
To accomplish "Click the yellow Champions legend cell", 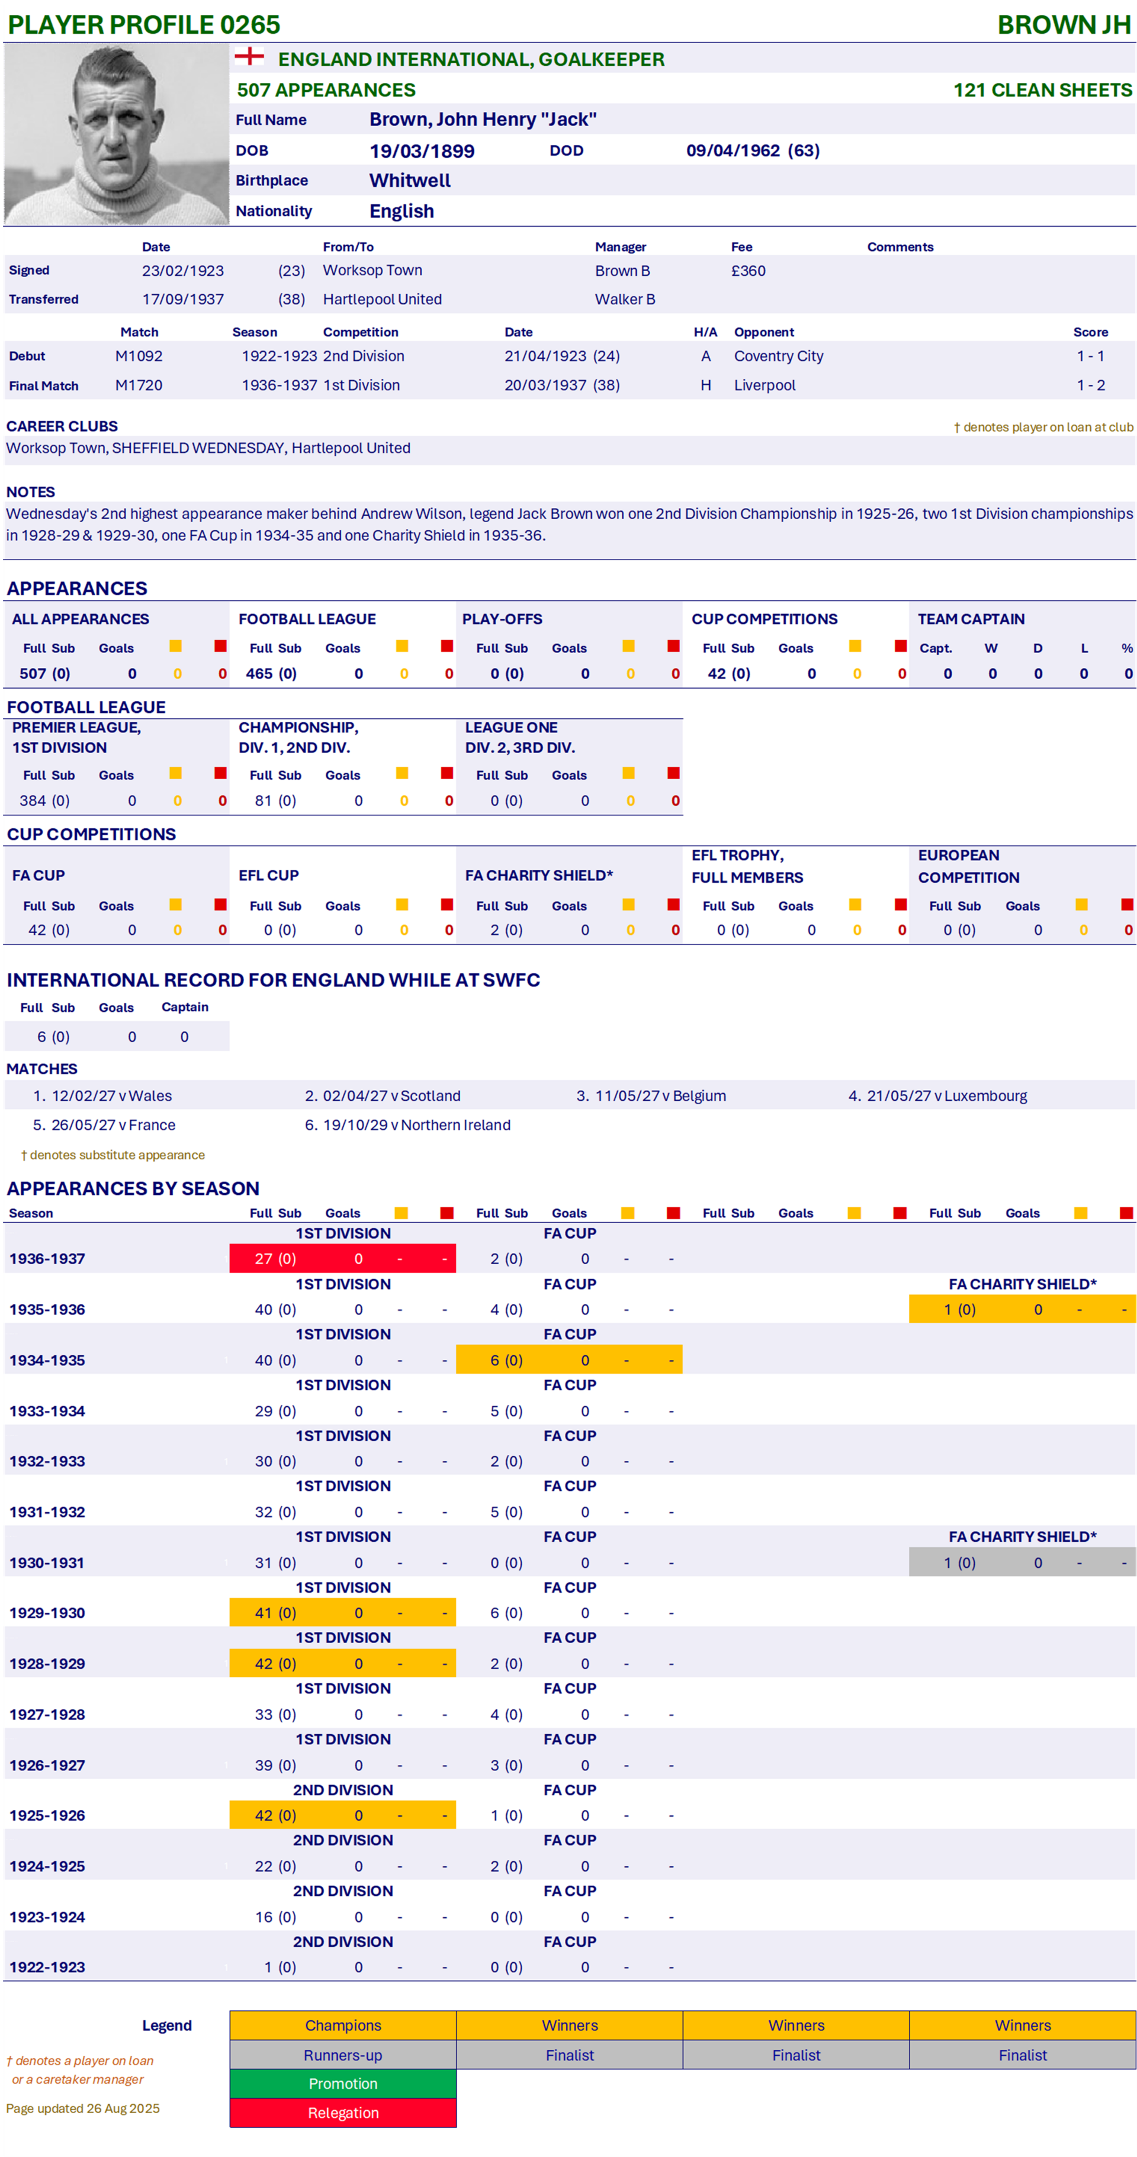I will click(343, 2026).
